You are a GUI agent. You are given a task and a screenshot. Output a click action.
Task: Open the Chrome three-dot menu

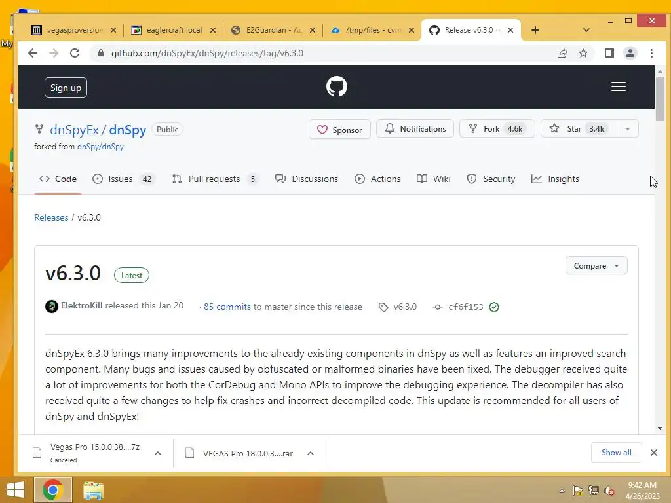pyautogui.click(x=651, y=53)
